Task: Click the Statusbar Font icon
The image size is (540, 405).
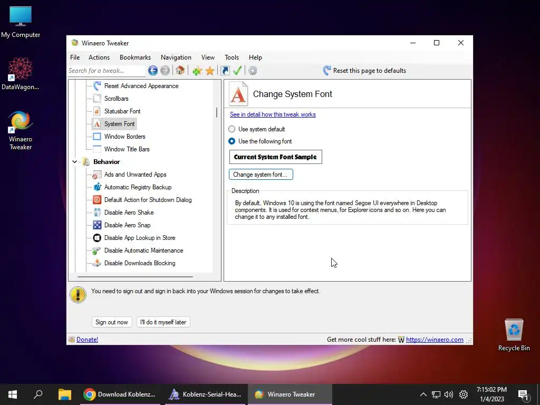Action: click(97, 111)
